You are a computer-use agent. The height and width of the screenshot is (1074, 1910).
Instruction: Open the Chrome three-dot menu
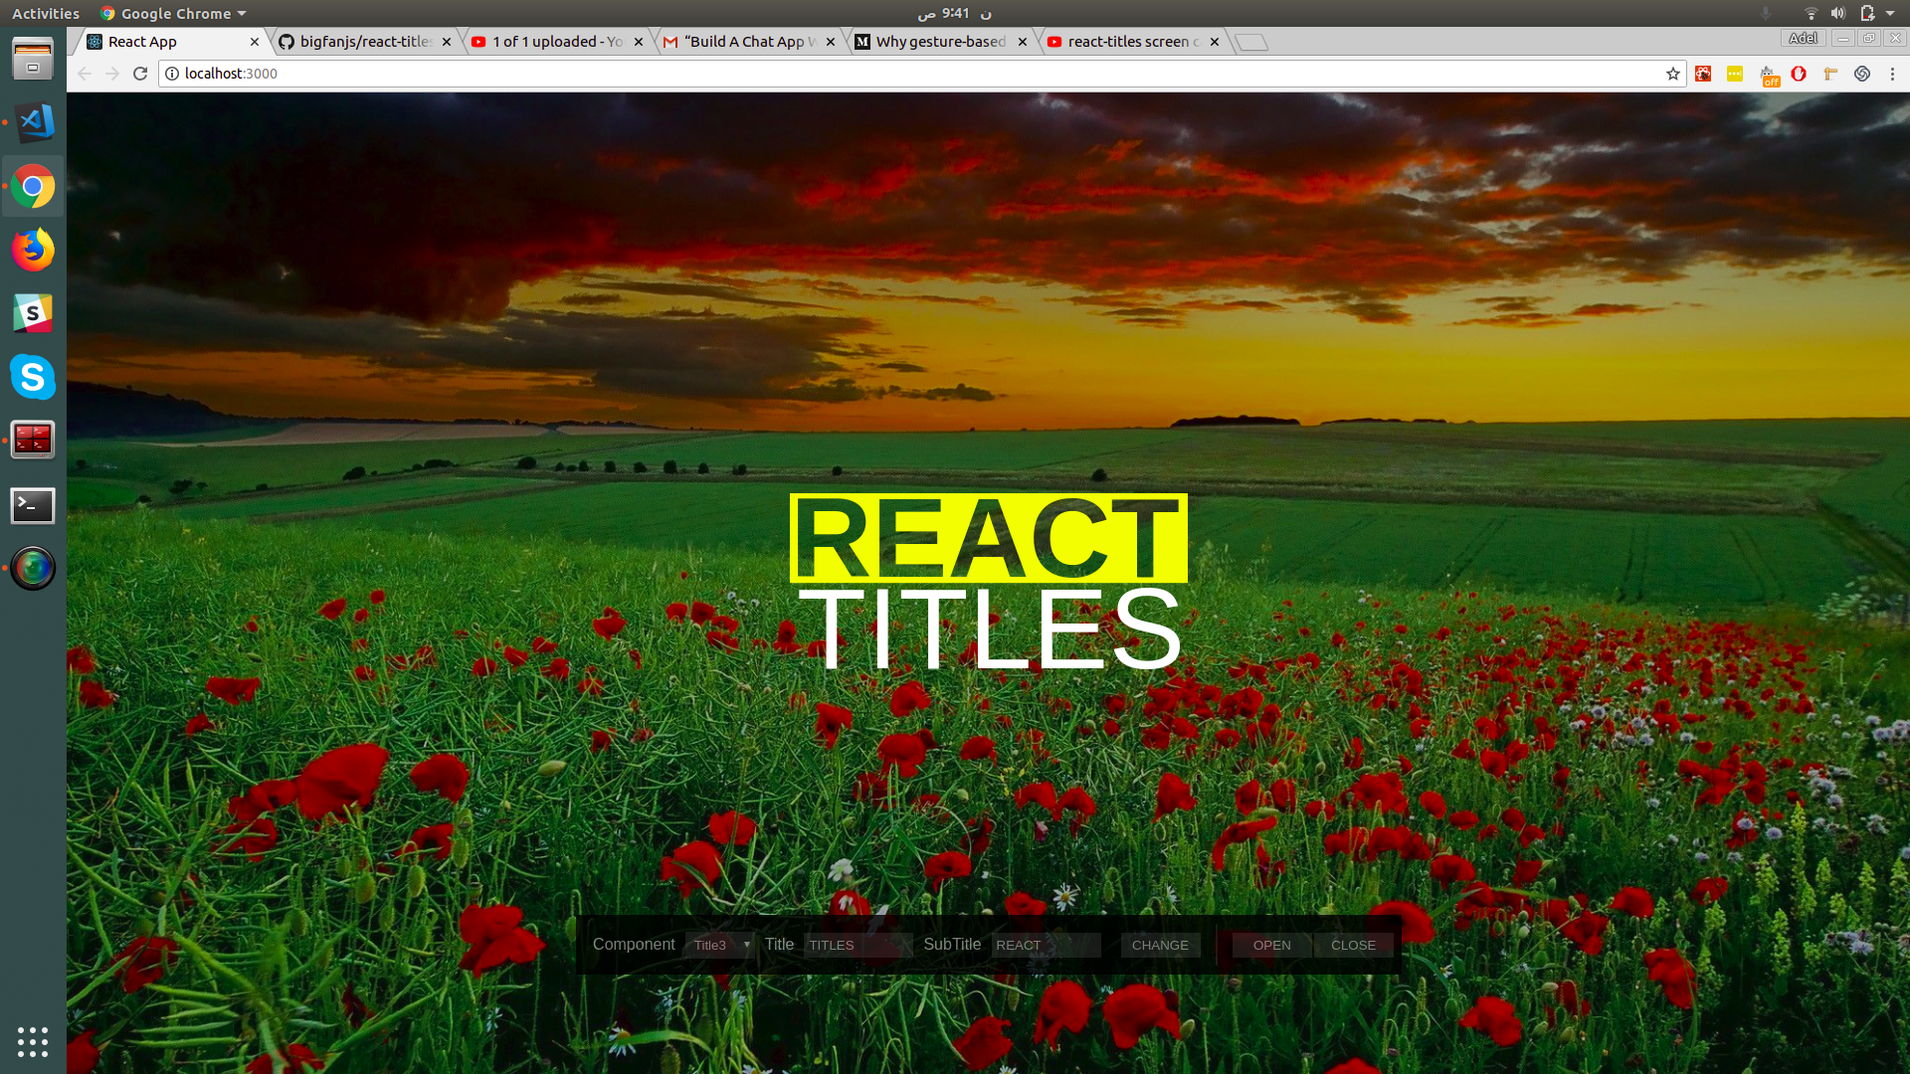pyautogui.click(x=1892, y=74)
